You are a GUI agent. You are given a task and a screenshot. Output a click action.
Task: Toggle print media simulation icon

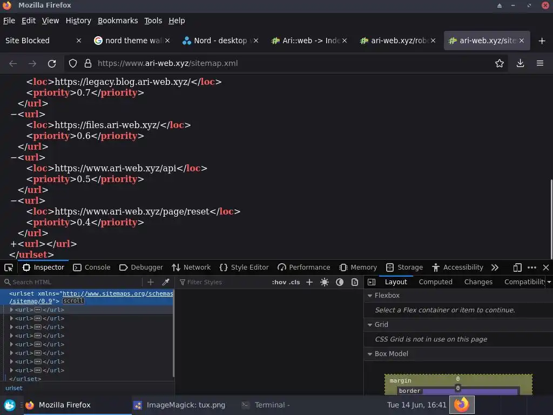[355, 282]
